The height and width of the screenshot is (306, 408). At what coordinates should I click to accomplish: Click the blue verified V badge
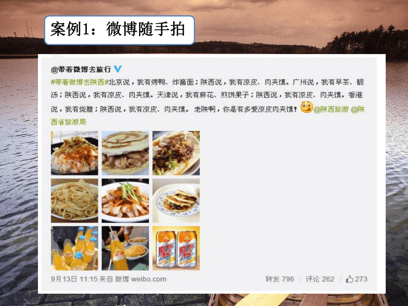pos(118,69)
